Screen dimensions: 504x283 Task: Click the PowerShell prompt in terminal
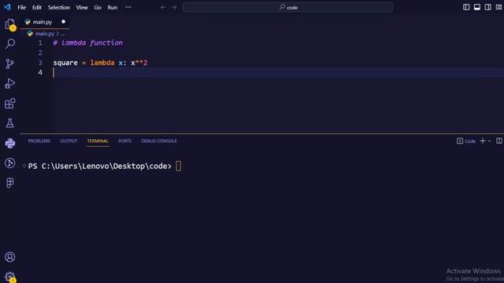click(x=100, y=166)
